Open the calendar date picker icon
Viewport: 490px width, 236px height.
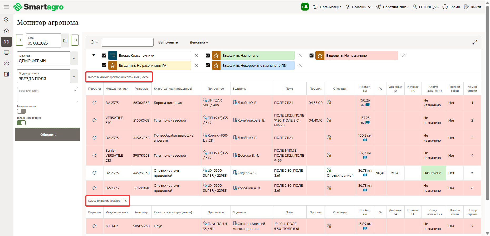tap(65, 40)
